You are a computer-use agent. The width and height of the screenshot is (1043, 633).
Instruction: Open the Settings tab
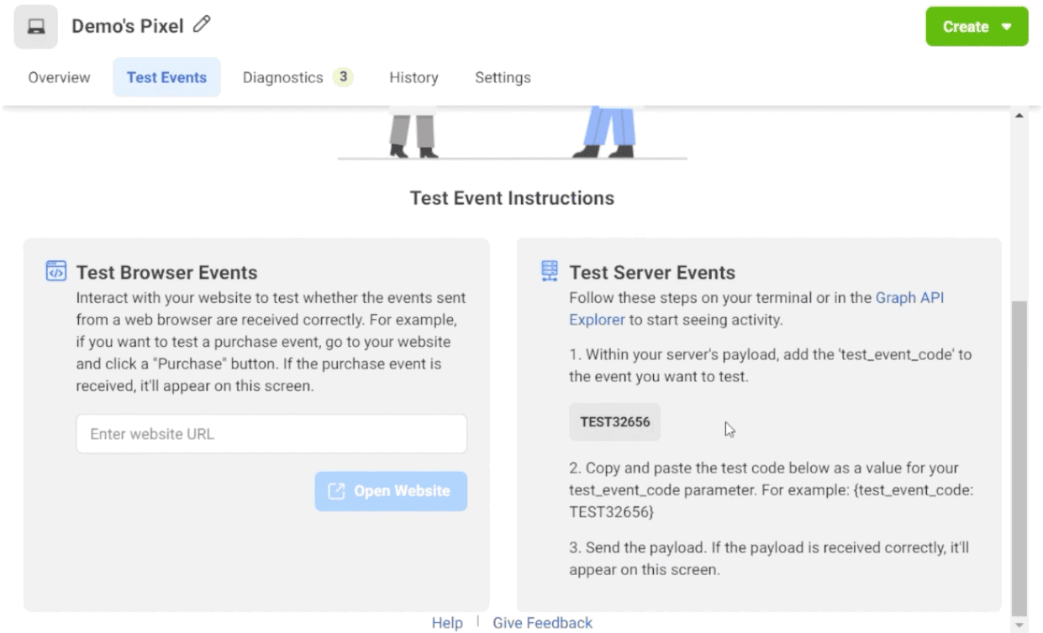pos(502,76)
